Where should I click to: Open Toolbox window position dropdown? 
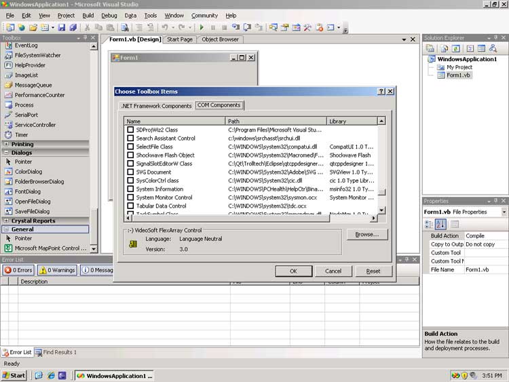tap(78, 38)
